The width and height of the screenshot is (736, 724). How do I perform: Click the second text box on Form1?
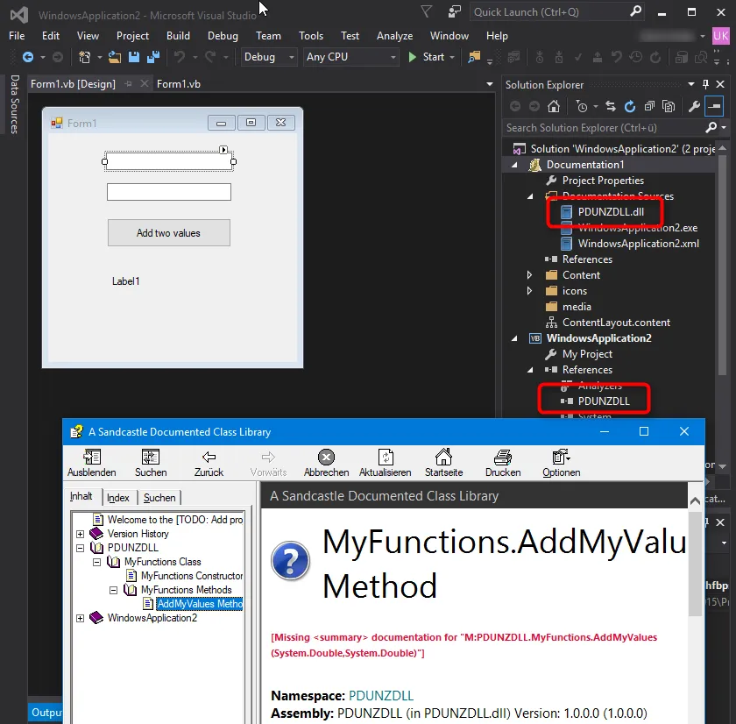coord(169,192)
